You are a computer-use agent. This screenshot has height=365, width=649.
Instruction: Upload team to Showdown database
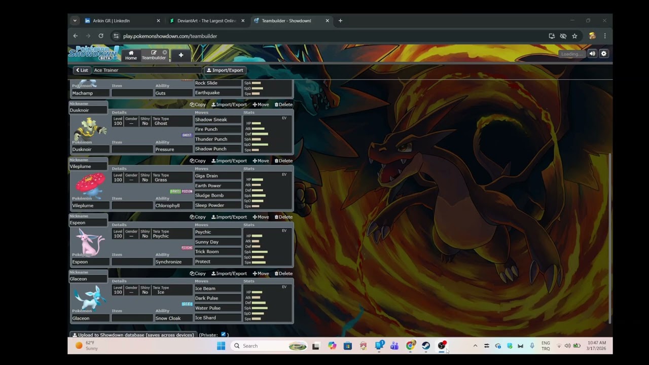click(x=133, y=335)
